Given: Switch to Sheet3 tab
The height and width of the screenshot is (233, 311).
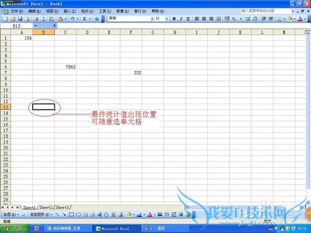Looking at the screenshot, I should click(x=62, y=208).
